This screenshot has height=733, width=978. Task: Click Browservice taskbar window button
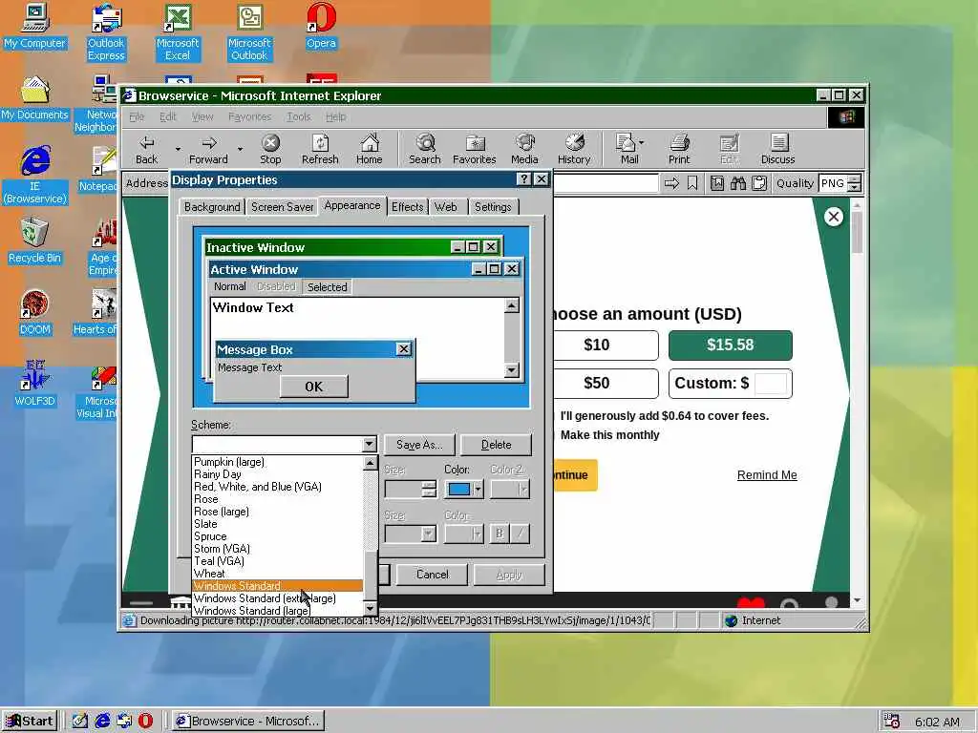pyautogui.click(x=248, y=722)
